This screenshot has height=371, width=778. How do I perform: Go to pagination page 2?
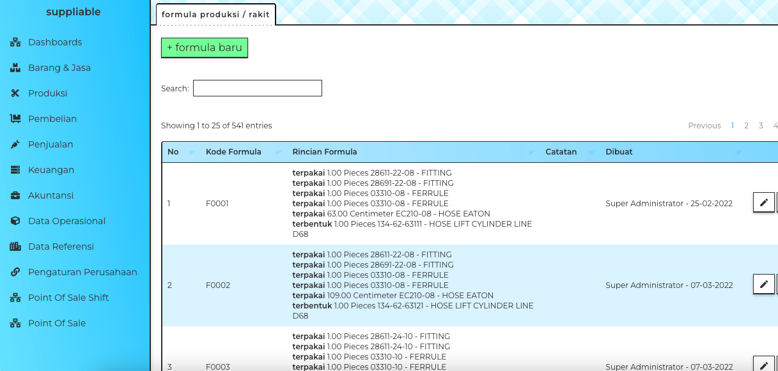(x=746, y=126)
